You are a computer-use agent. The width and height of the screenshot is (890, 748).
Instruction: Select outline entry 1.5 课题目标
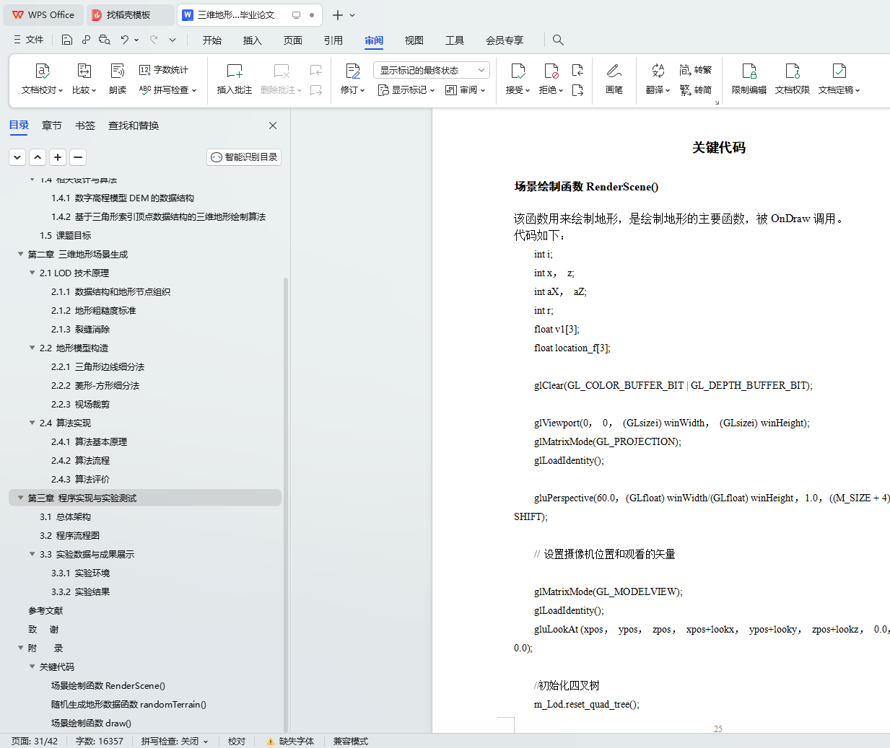[66, 235]
